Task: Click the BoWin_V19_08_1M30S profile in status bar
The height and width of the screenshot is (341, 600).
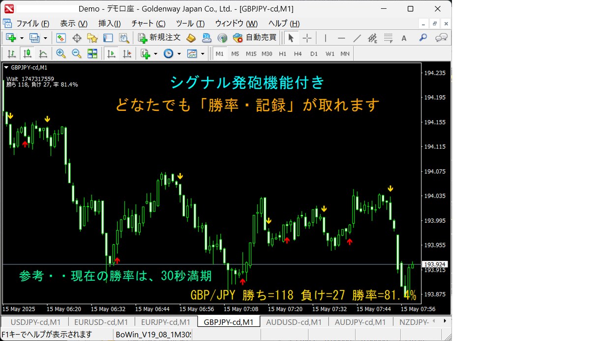Action: pos(153,335)
